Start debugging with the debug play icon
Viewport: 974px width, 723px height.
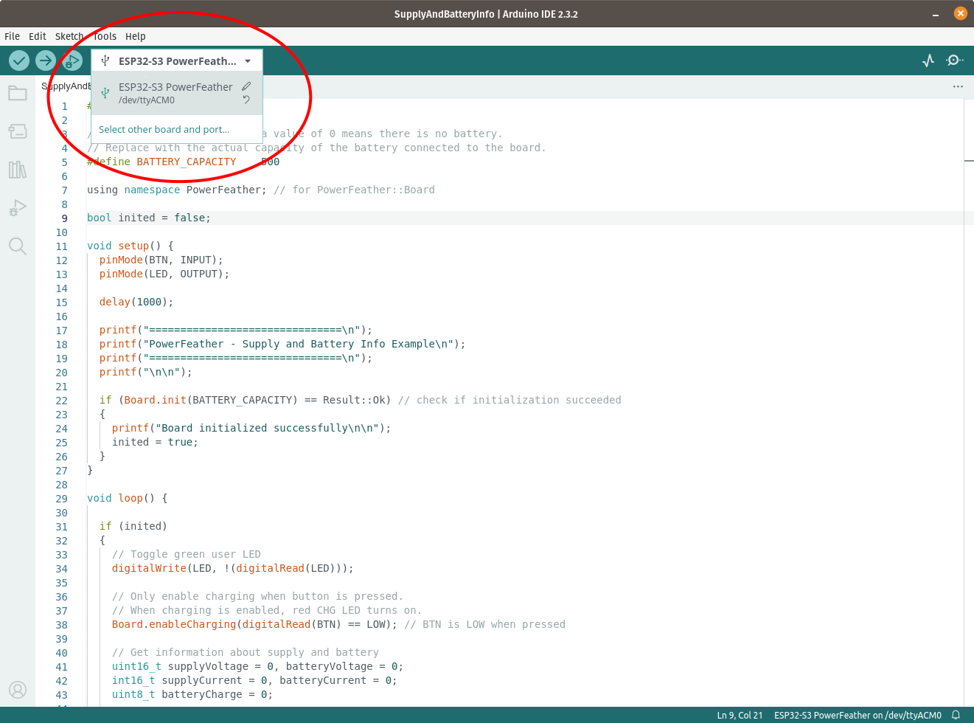72,60
